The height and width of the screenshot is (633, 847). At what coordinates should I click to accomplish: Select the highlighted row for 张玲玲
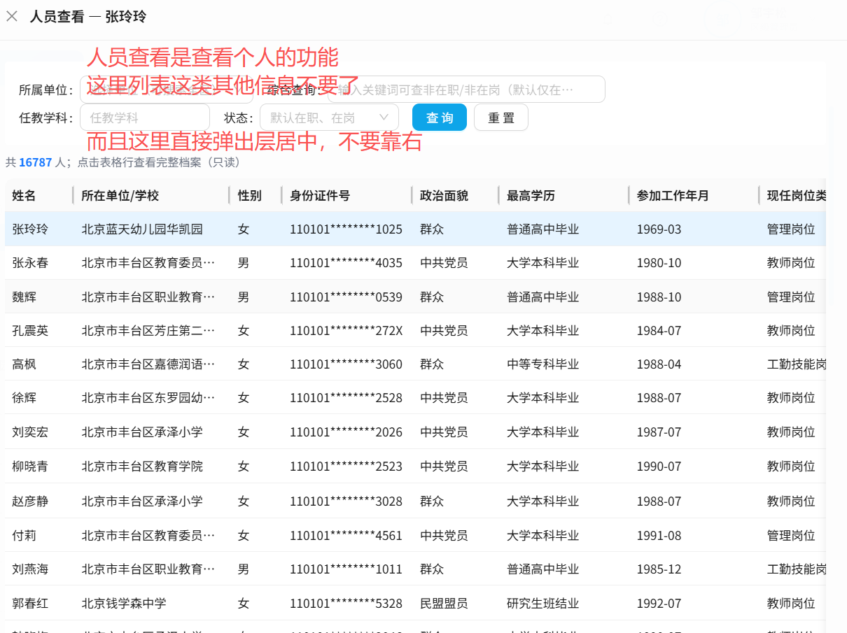31,229
